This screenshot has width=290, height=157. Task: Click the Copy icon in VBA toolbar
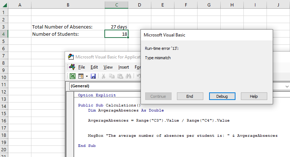coord(112,76)
